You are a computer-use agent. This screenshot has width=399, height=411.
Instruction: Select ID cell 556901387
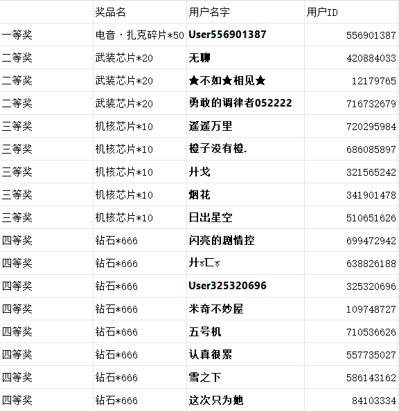351,35
